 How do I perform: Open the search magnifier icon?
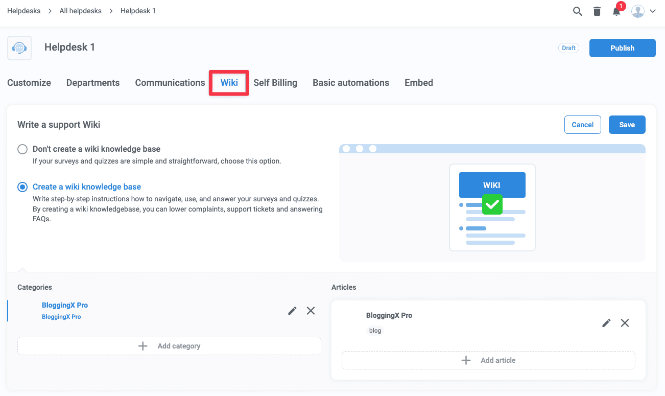tap(577, 11)
